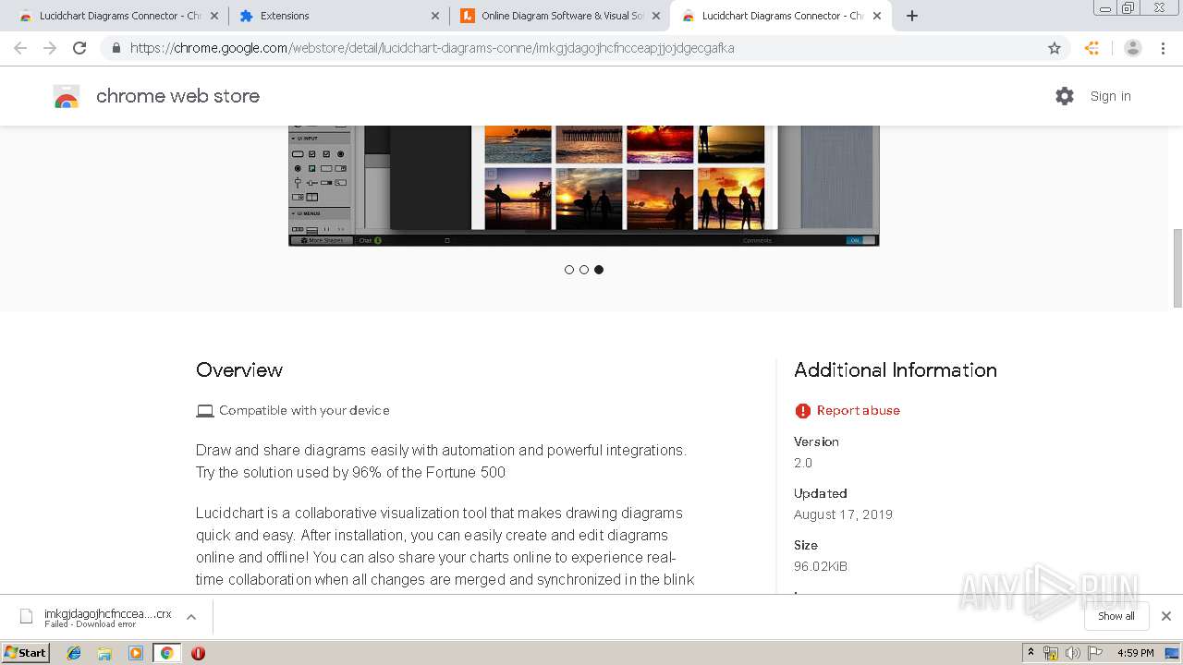
Task: Click the Chrome Web Store logo
Action: 67,96
